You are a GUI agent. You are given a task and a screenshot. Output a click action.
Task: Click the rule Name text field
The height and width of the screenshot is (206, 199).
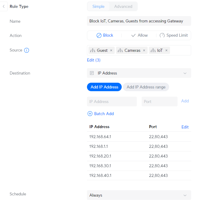coord(139,21)
